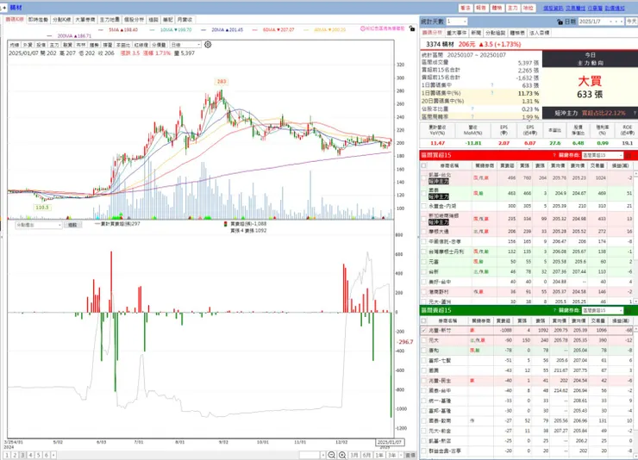Uncheck box for 元富-新竹 sell row
638x460 pixels.
pyautogui.click(x=423, y=331)
